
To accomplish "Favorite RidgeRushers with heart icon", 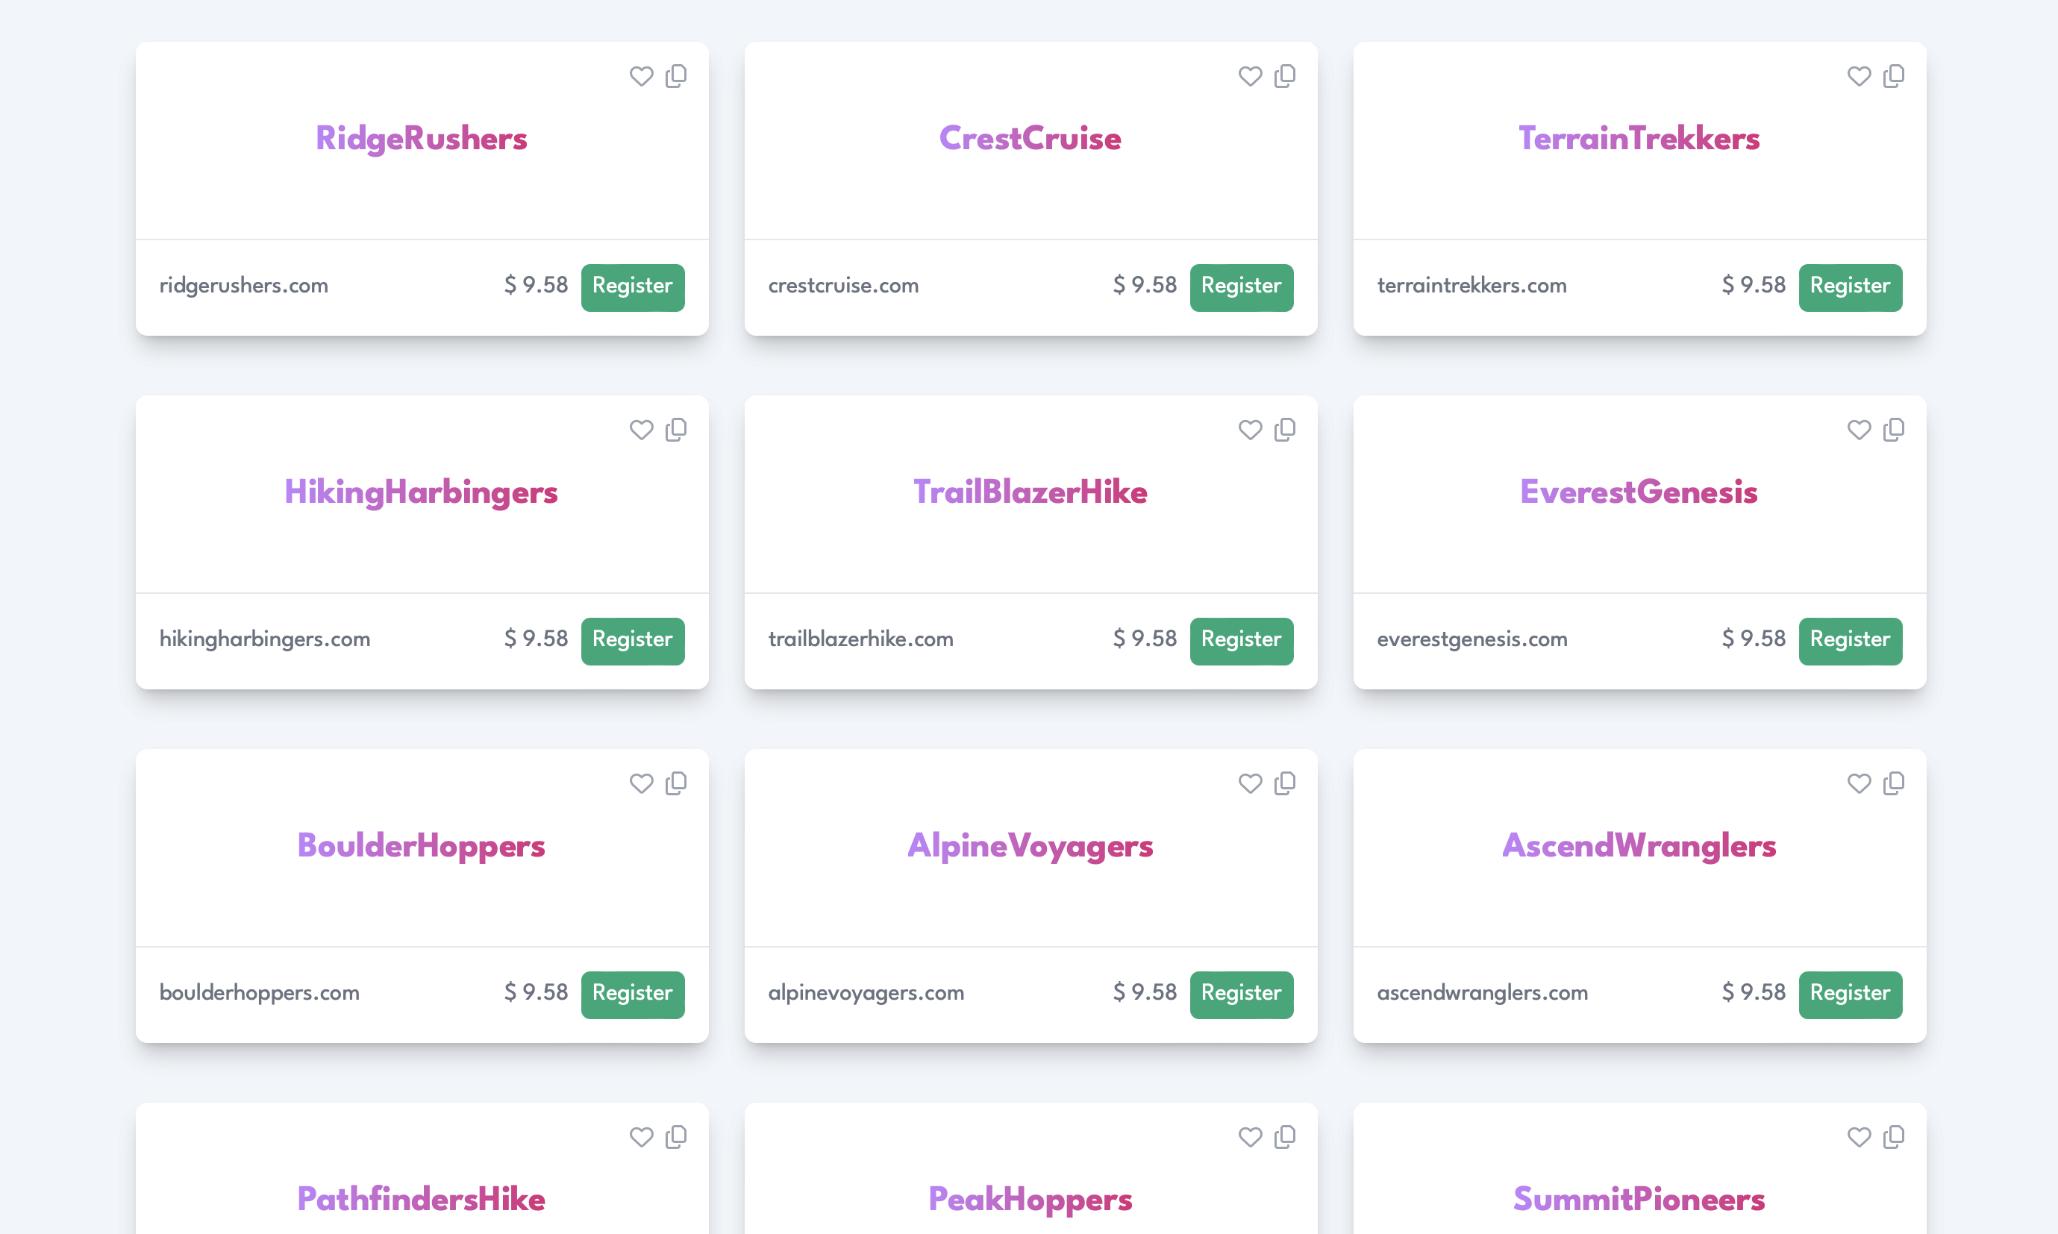I will coord(641,77).
